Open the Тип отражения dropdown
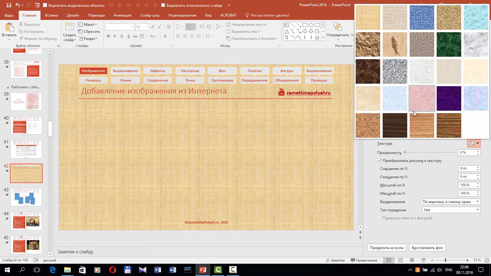The width and height of the screenshot is (491, 276). tap(451, 210)
